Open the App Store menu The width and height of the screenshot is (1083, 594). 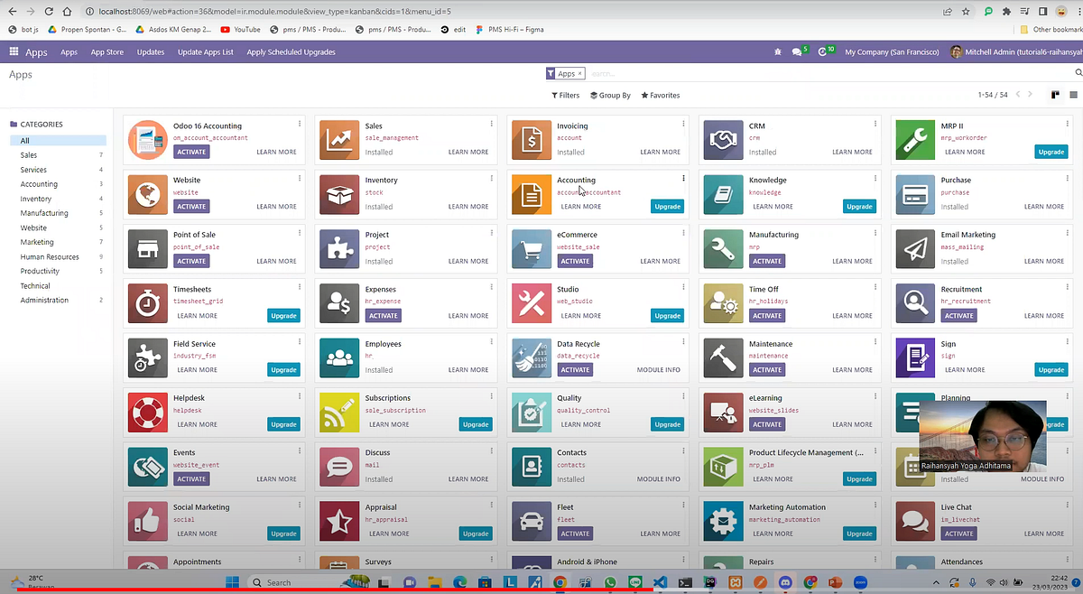click(x=107, y=52)
